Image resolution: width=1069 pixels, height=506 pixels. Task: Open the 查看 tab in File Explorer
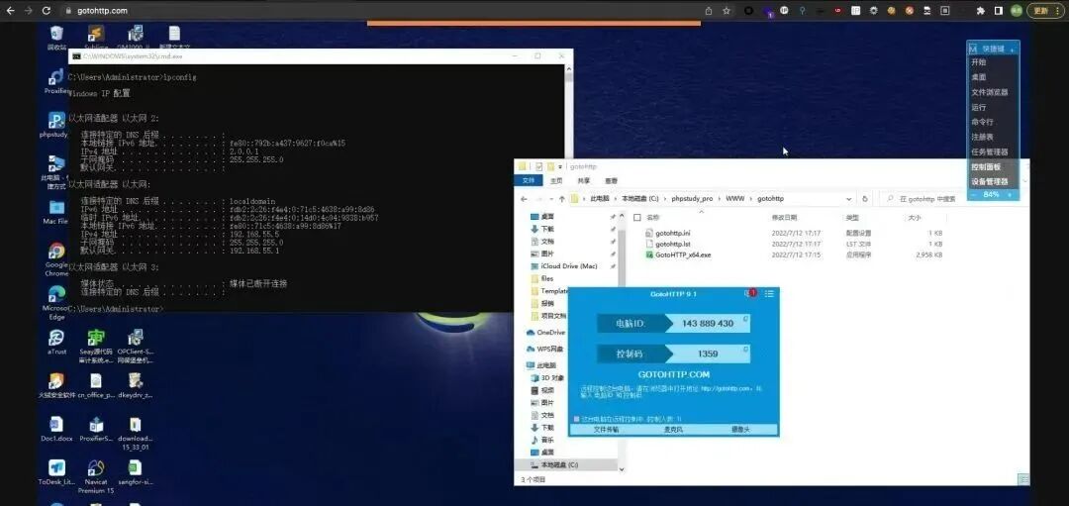(611, 180)
